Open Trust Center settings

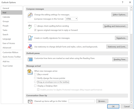coord(12,66)
